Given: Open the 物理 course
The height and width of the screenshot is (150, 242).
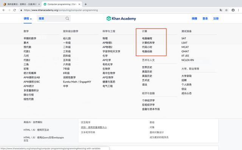Looking at the screenshot, I should click(x=105, y=38).
